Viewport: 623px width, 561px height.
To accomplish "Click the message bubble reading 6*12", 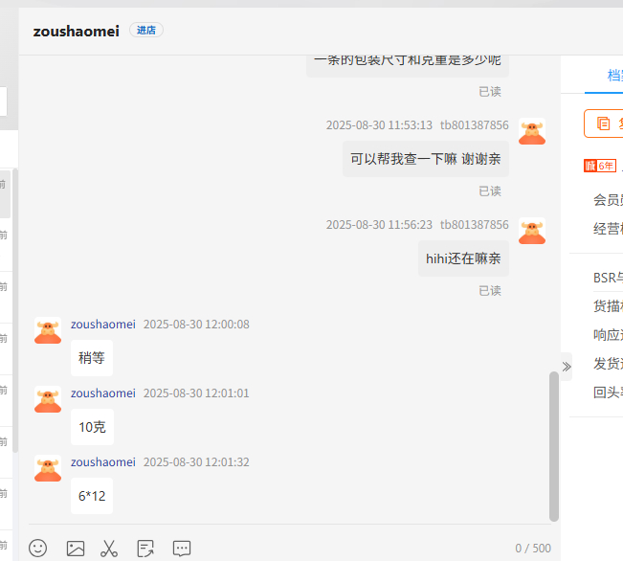I will pyautogui.click(x=92, y=496).
